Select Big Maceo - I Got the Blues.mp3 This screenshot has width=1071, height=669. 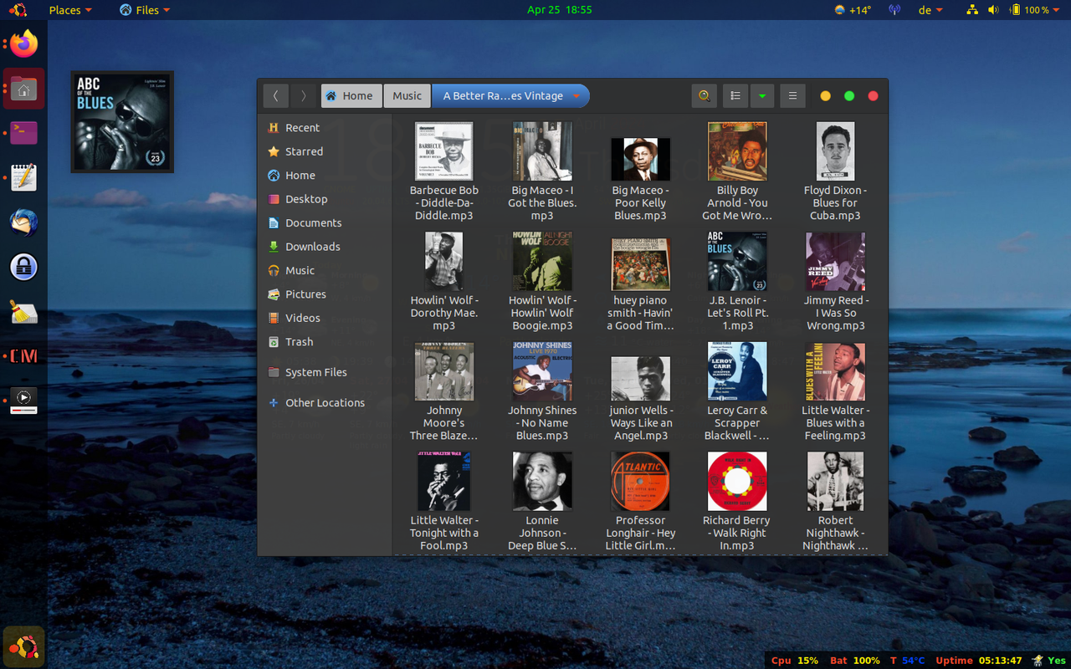coord(542,171)
